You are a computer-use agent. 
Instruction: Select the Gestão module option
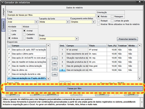tap(24, 38)
